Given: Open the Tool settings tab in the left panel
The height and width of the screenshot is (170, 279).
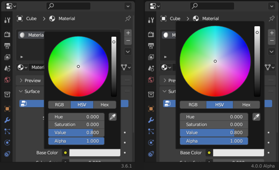Looking at the screenshot, I should pyautogui.click(x=7, y=20).
